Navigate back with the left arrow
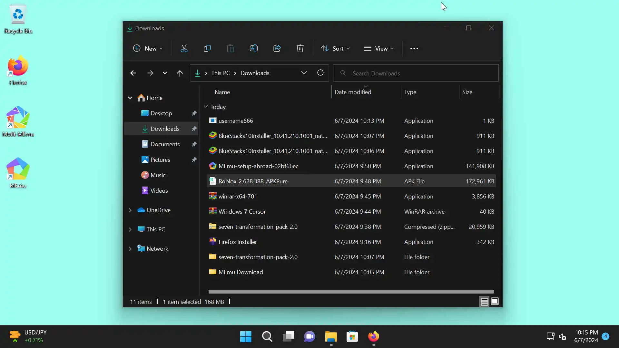 pyautogui.click(x=133, y=73)
